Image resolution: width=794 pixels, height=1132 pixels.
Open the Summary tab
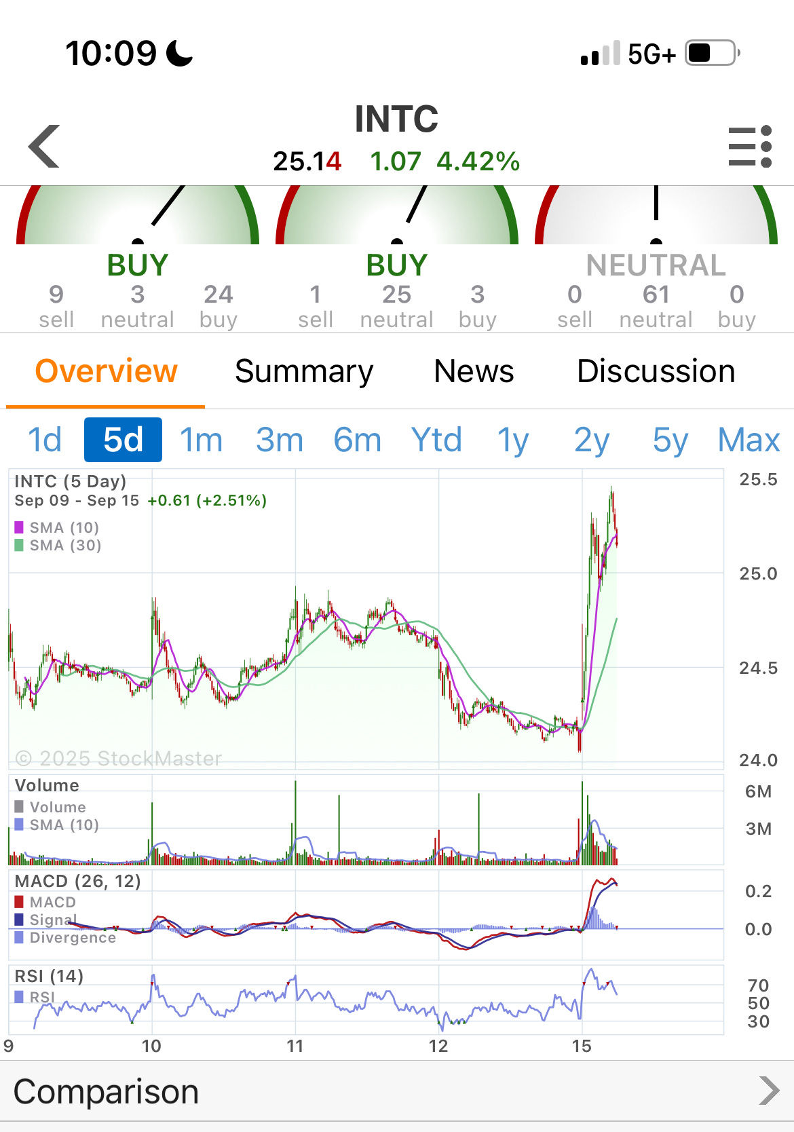click(x=303, y=371)
